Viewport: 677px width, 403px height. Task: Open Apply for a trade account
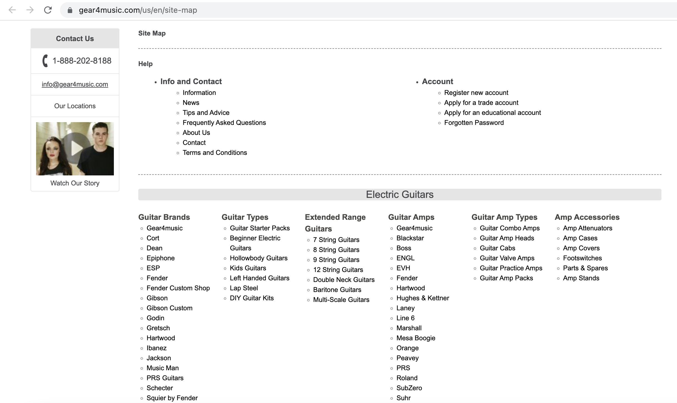(x=481, y=102)
